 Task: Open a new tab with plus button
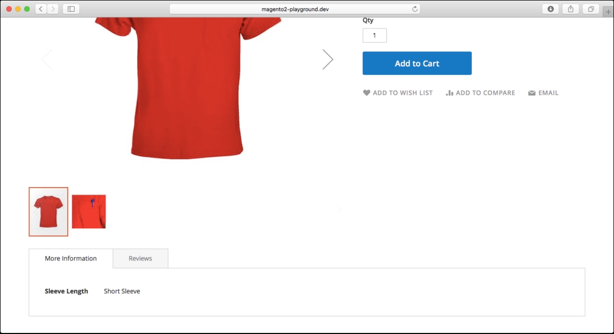(x=608, y=12)
